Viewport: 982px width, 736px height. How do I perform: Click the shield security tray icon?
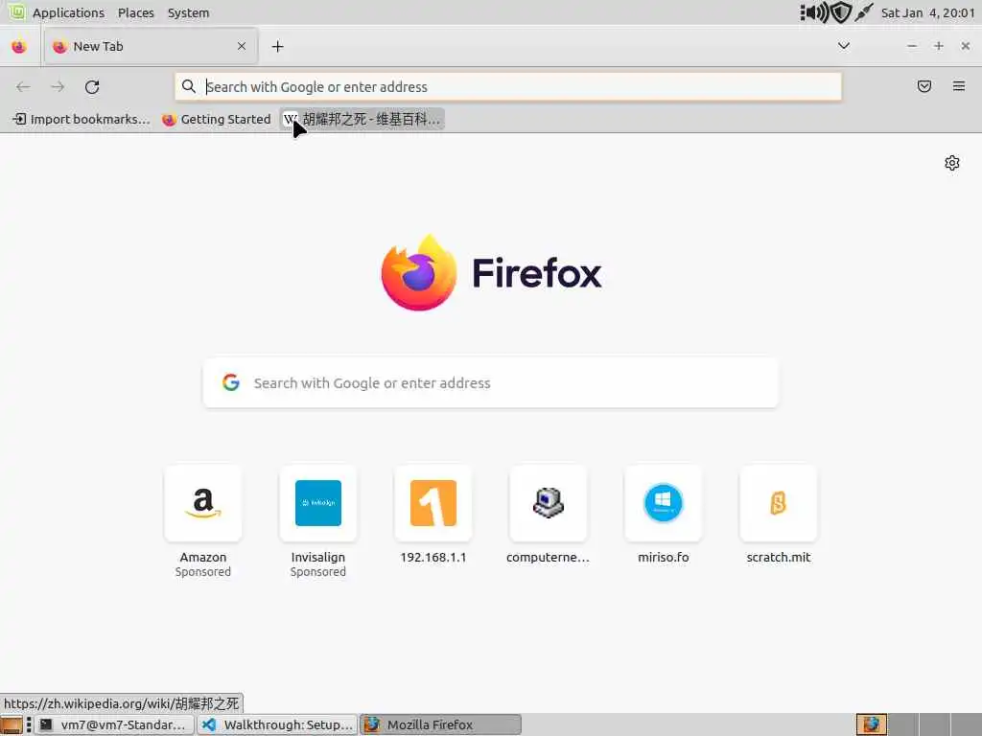[841, 12]
